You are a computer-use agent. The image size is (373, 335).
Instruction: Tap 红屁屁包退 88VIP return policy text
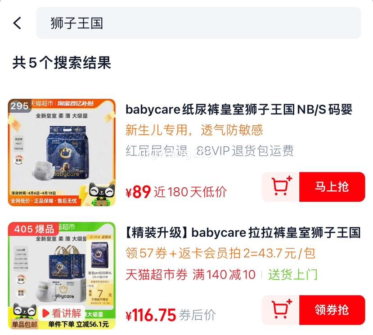pos(210,150)
